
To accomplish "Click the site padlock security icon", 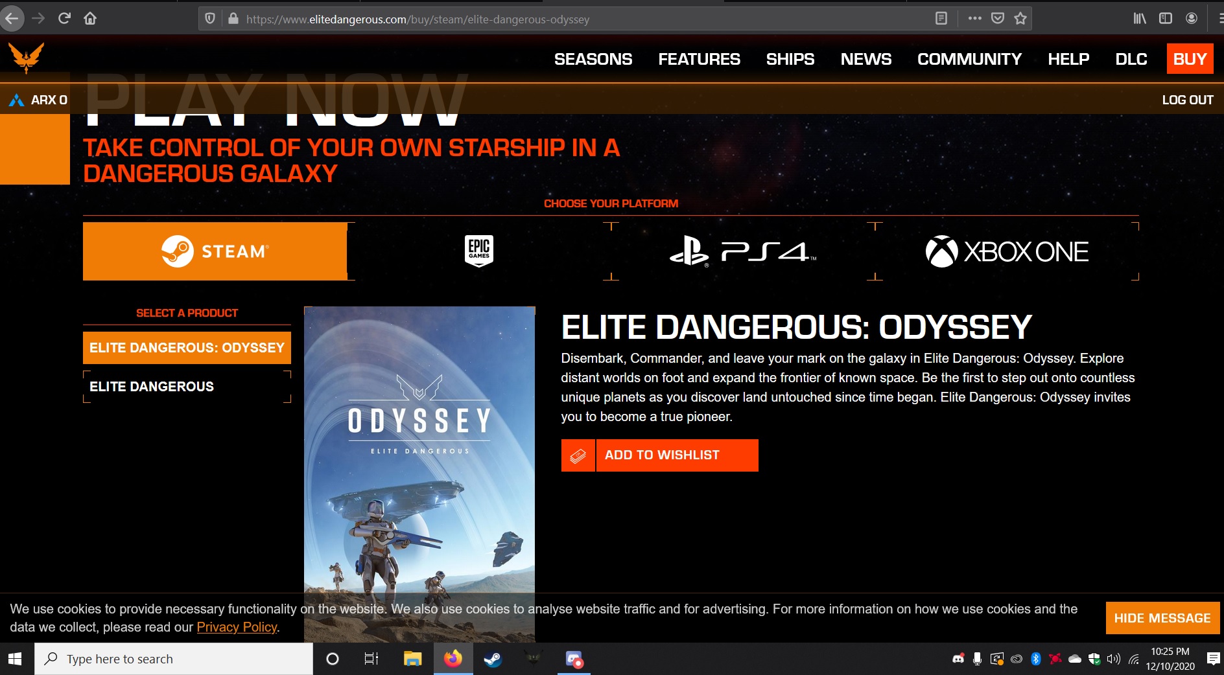I will (x=233, y=19).
